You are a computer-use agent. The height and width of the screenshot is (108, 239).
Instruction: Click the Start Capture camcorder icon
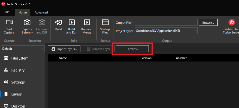pos(9,22)
